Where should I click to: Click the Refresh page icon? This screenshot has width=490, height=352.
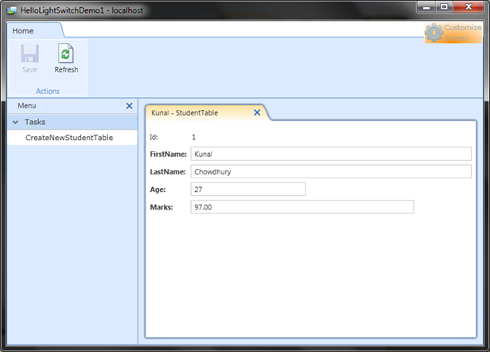(x=65, y=53)
